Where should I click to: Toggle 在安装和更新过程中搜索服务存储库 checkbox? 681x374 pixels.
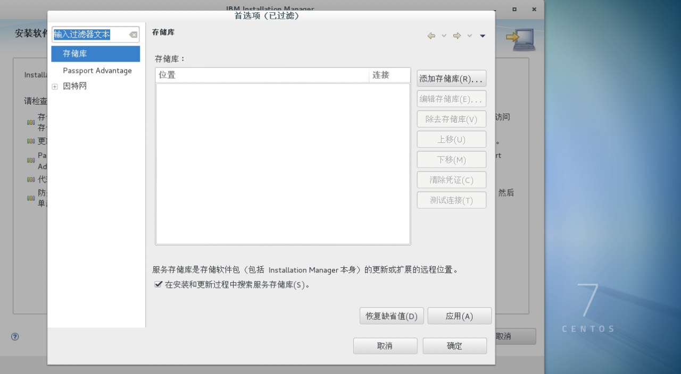(159, 284)
